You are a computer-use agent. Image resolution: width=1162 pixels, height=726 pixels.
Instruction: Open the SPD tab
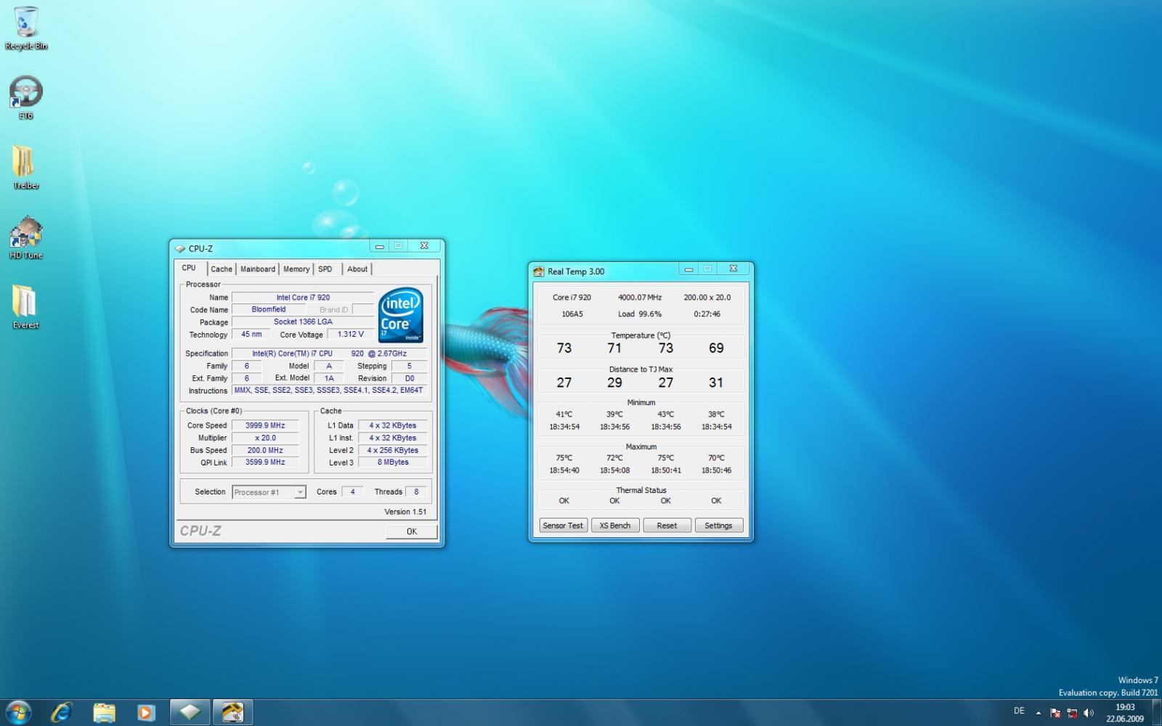point(325,269)
